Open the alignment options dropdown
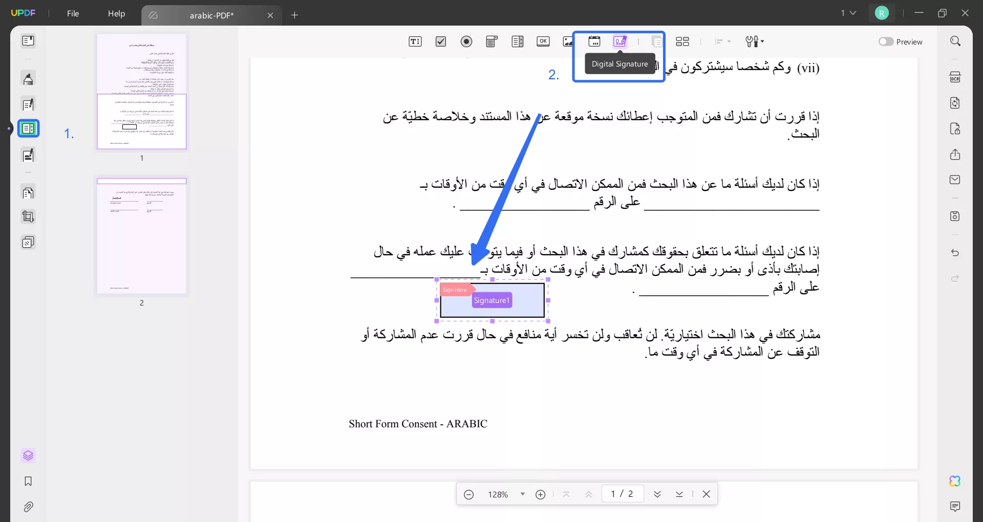Viewport: 983px width, 522px height. pos(723,41)
